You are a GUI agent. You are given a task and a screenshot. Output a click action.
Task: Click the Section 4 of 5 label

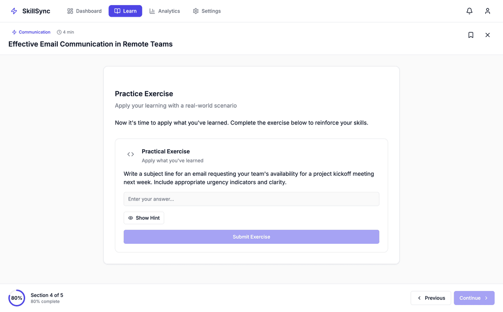[x=47, y=295]
